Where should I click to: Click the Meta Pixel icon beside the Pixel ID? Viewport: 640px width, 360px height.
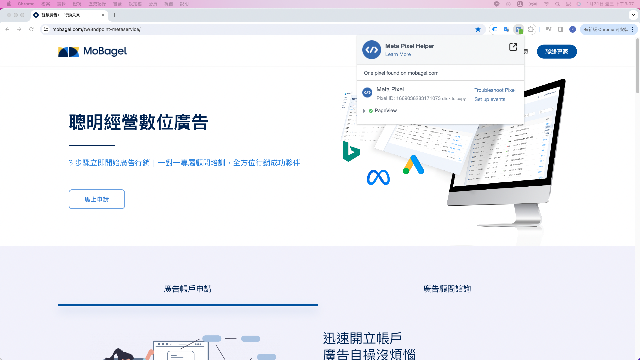pos(367,93)
